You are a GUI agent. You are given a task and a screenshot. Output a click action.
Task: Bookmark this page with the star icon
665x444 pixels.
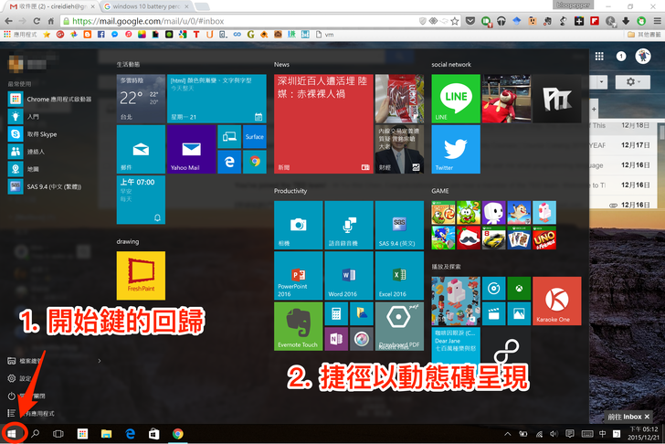tap(455, 21)
